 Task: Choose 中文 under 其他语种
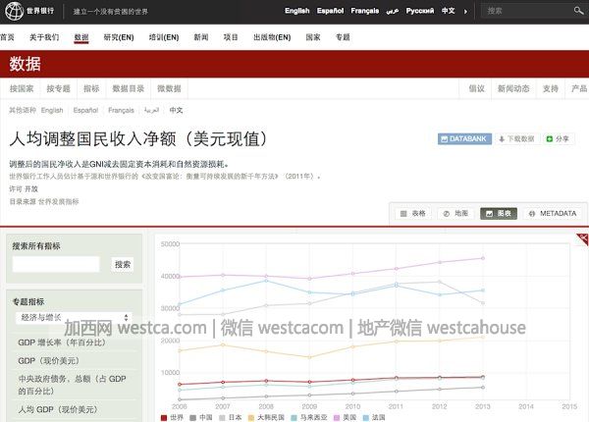click(176, 110)
